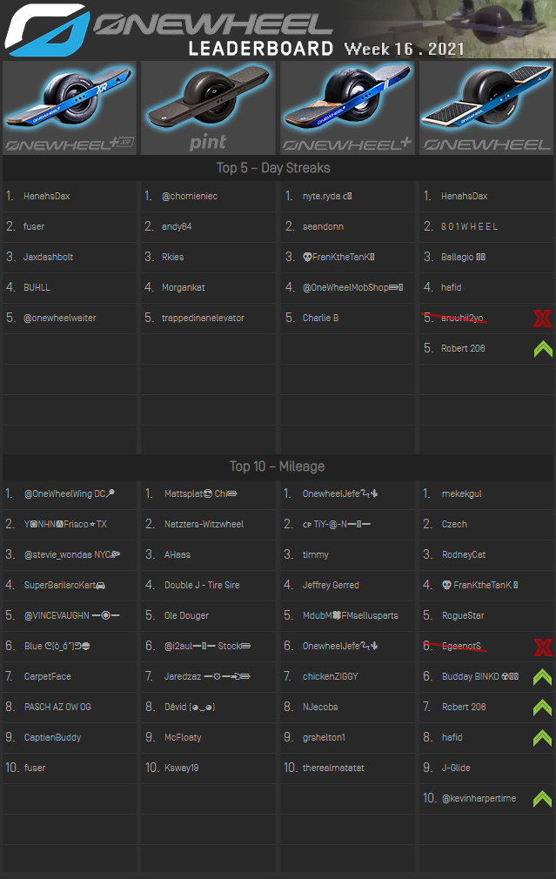Click the Onewheel logo emblem

(x=45, y=30)
